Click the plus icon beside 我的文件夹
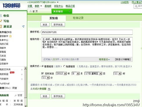The width and height of the screenshot is (142, 107). (x=22, y=70)
